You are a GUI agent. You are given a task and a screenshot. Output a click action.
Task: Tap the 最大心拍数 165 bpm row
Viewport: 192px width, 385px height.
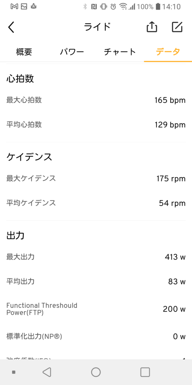click(96, 100)
